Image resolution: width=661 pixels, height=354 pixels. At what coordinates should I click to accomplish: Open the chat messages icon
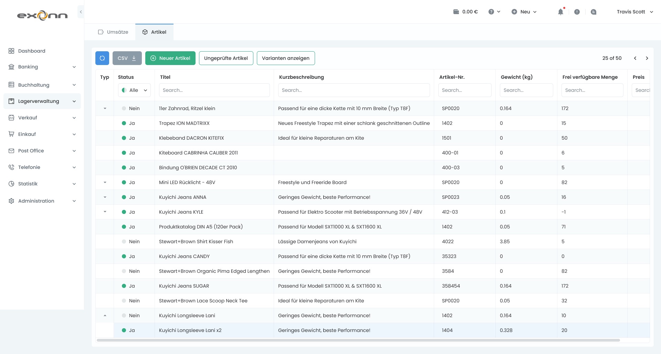pyautogui.click(x=594, y=12)
